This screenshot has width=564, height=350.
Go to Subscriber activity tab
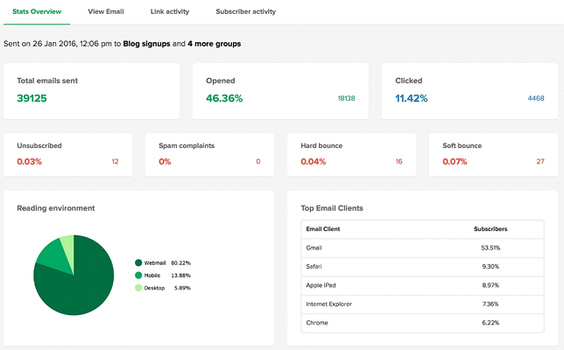point(246,11)
